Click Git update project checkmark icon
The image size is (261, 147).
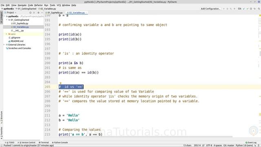pos(244,9)
